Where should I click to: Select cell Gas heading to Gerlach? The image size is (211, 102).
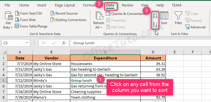tap(105, 69)
